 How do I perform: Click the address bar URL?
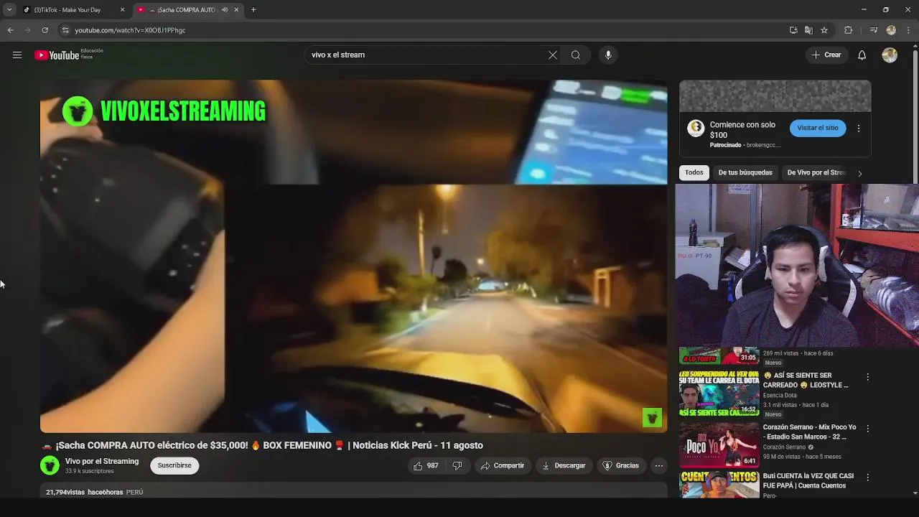(x=130, y=30)
